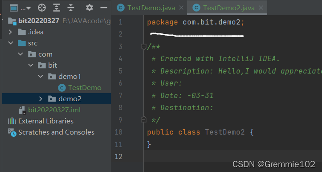This screenshot has width=322, height=172.
Task: Select External Libraries
Action: [x=46, y=121]
